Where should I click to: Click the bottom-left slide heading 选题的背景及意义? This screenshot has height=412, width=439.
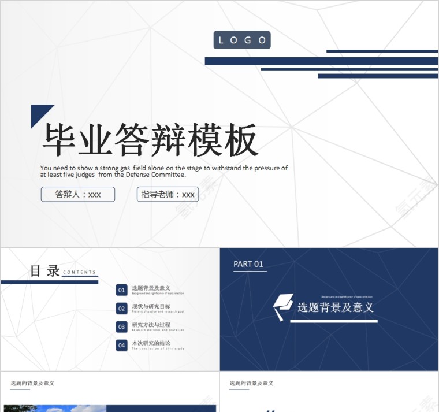32,383
